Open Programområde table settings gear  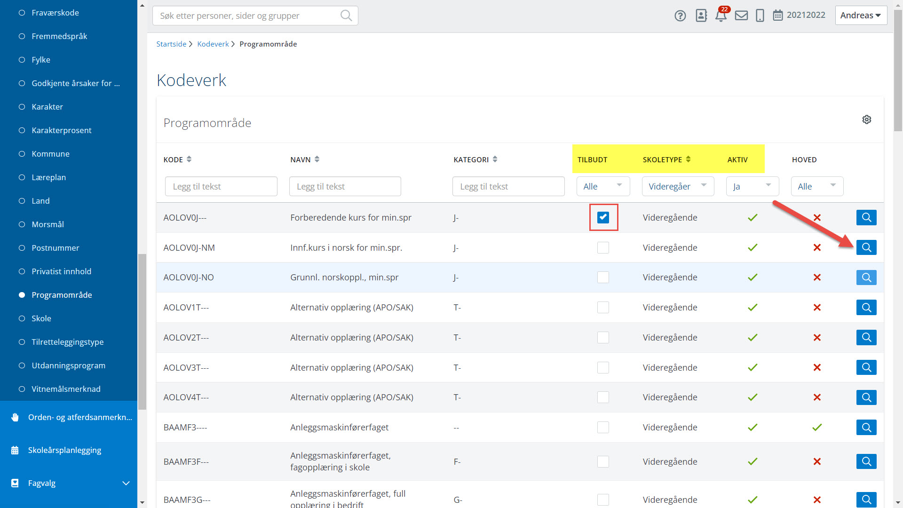[867, 119]
